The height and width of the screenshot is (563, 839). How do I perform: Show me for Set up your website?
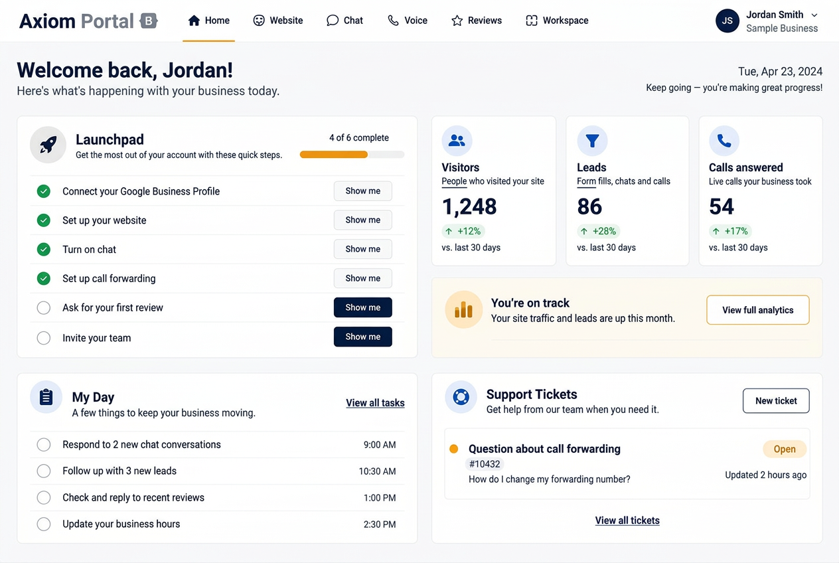pos(363,220)
